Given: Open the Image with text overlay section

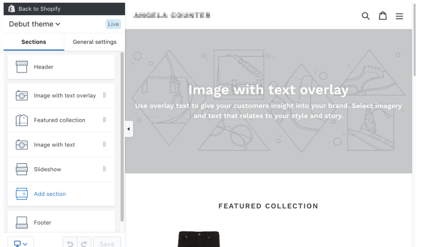Looking at the screenshot, I should [61, 95].
